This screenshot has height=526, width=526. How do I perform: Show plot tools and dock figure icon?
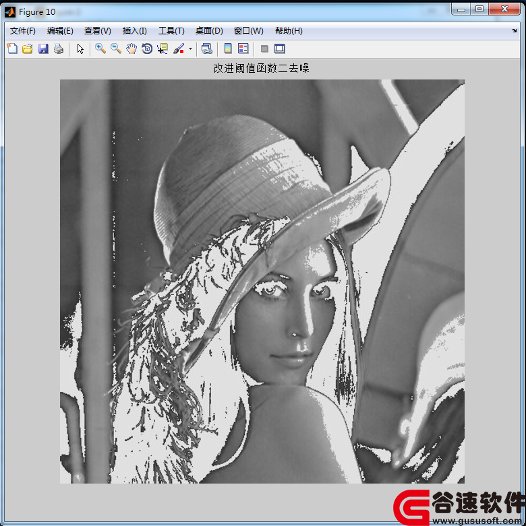coord(279,48)
